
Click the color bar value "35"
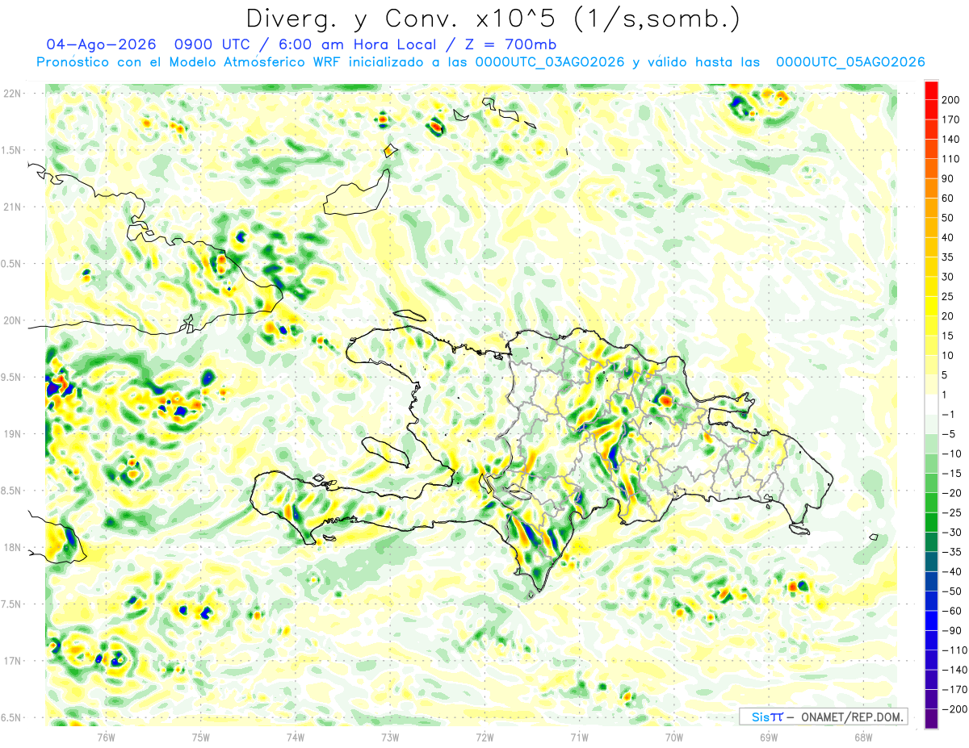tap(949, 257)
